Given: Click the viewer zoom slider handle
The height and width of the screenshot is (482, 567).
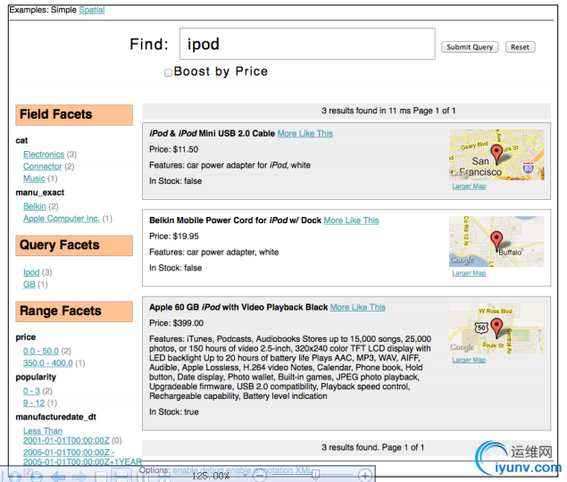Looking at the screenshot, I should tap(315, 475).
